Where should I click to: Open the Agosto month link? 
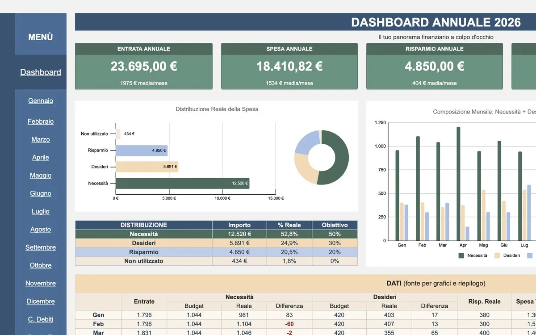41,229
